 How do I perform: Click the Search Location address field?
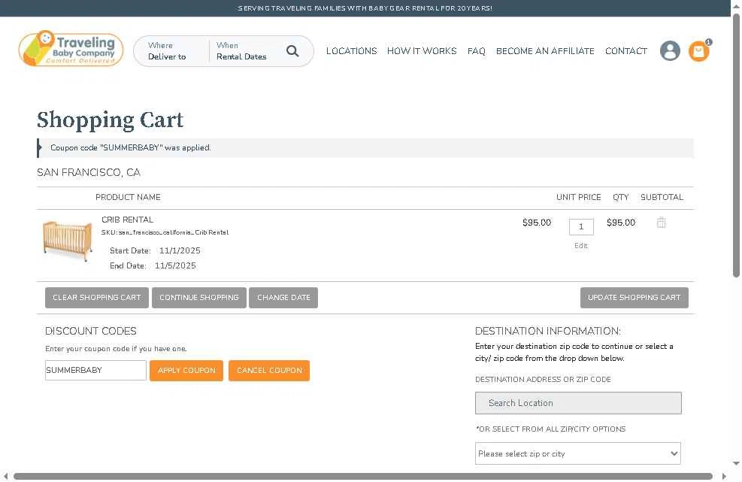coord(578,403)
